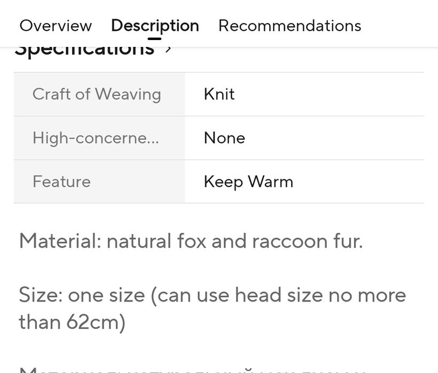The width and height of the screenshot is (438, 373).
Task: Click the cut-off Russian text at the bottom
Action: point(192,368)
